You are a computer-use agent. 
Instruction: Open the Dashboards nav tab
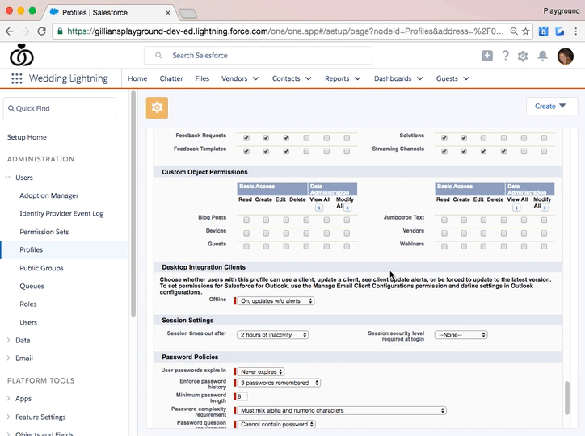point(393,78)
